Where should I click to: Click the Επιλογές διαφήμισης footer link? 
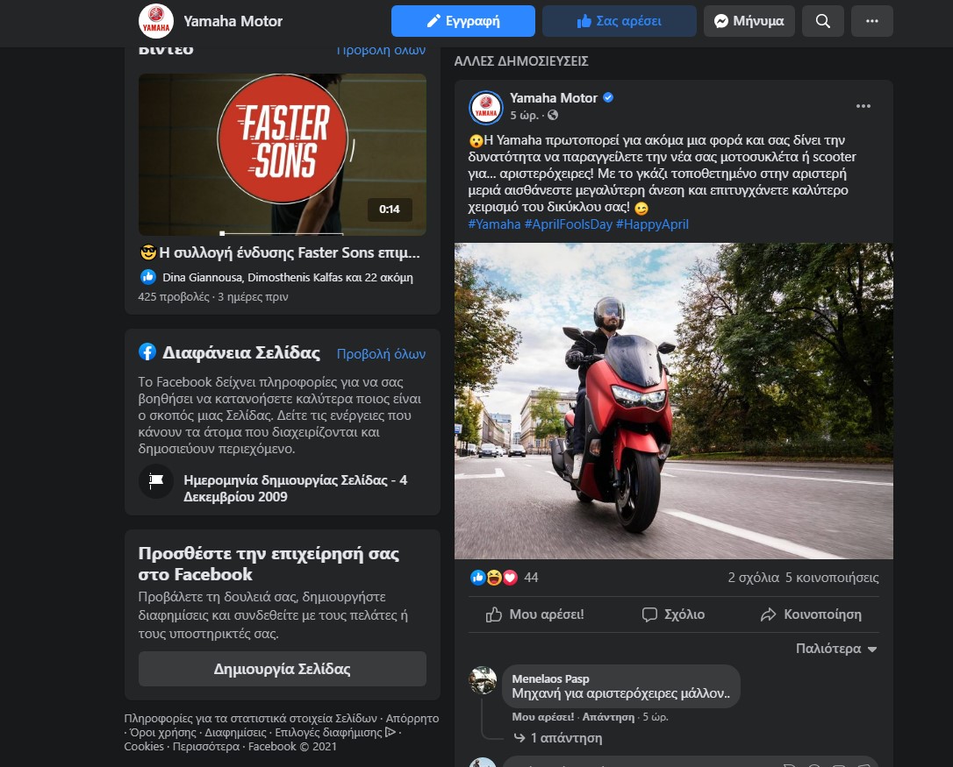point(328,733)
